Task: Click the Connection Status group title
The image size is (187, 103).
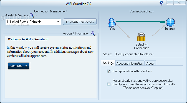Action: click(142, 11)
